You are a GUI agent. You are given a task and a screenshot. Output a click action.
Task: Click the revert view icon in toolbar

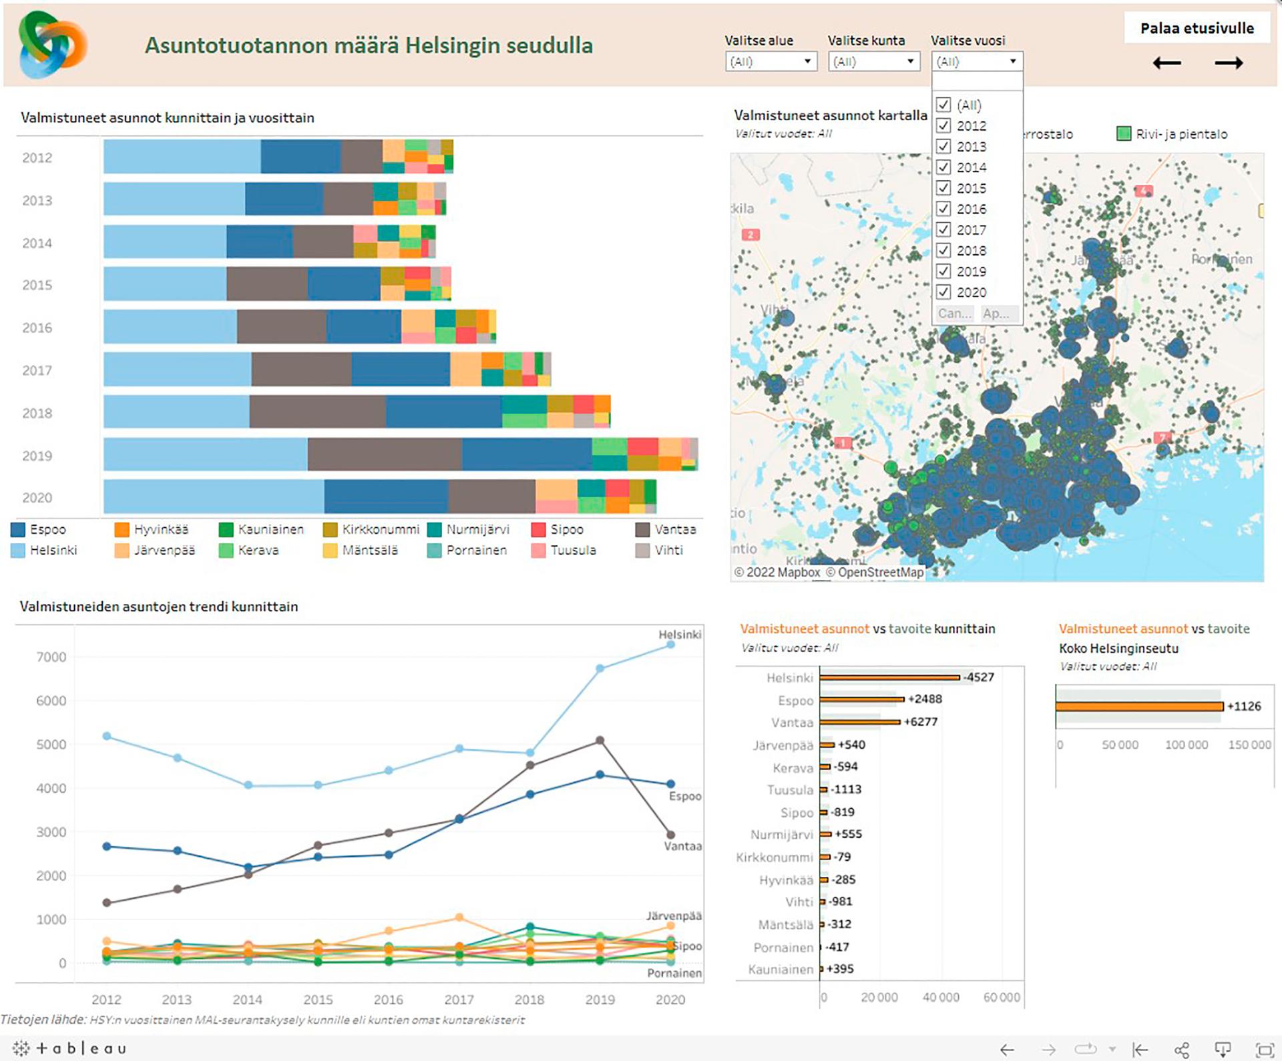1140,1050
